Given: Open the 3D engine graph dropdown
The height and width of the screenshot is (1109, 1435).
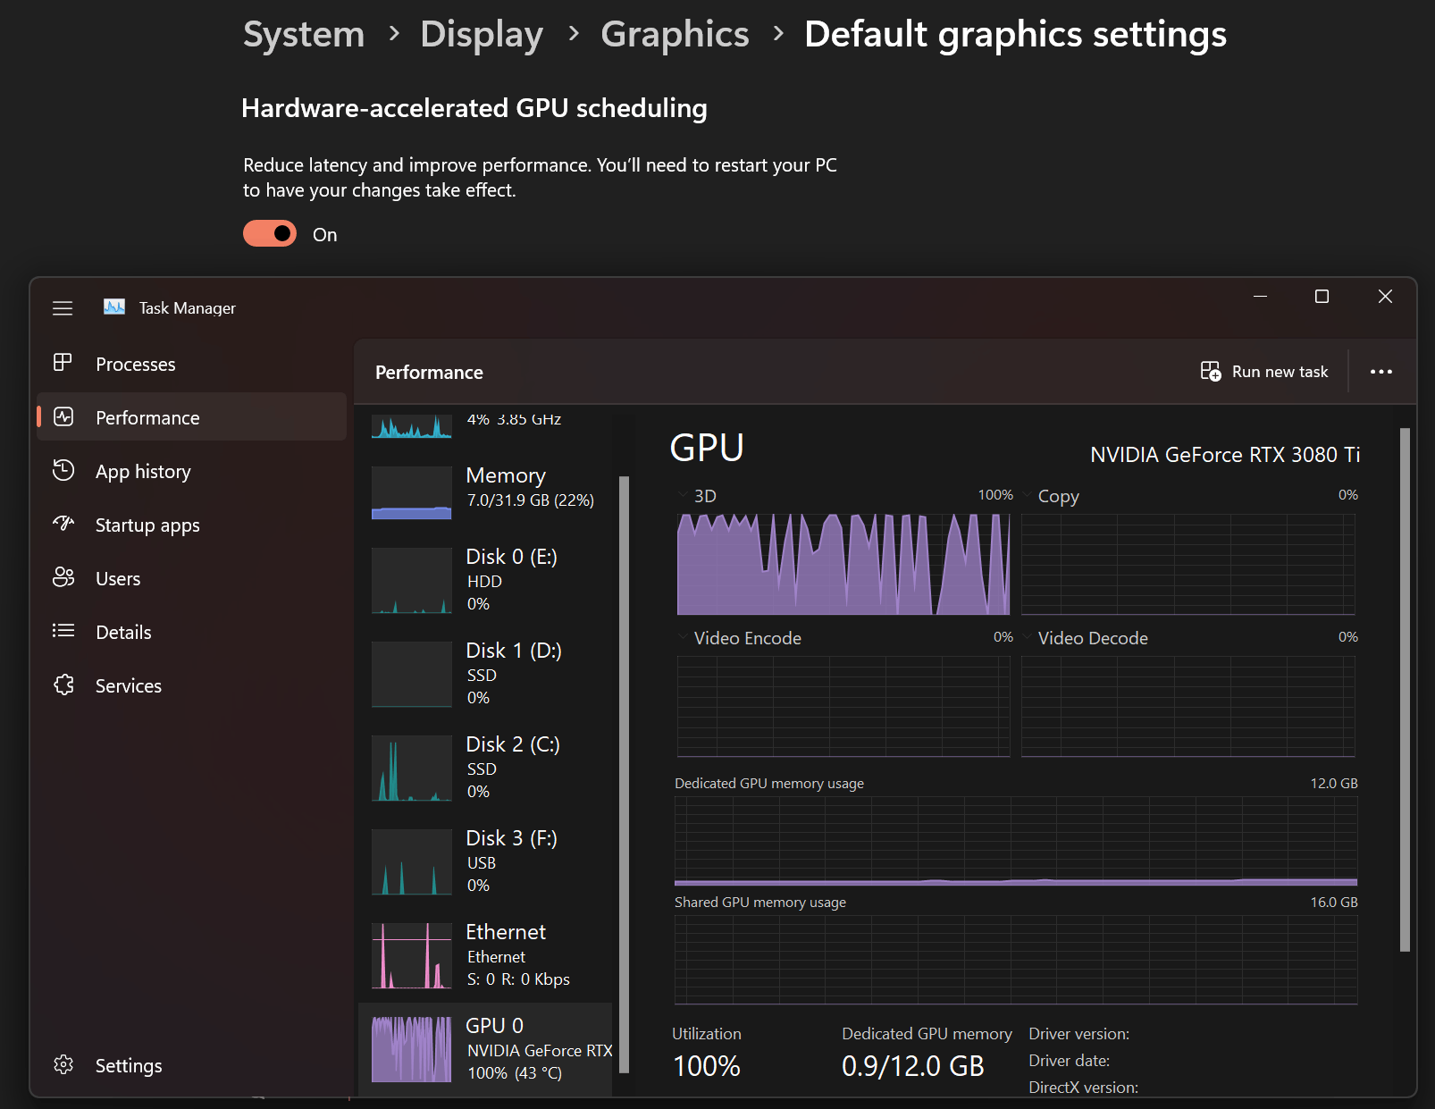Looking at the screenshot, I should coord(684,494).
